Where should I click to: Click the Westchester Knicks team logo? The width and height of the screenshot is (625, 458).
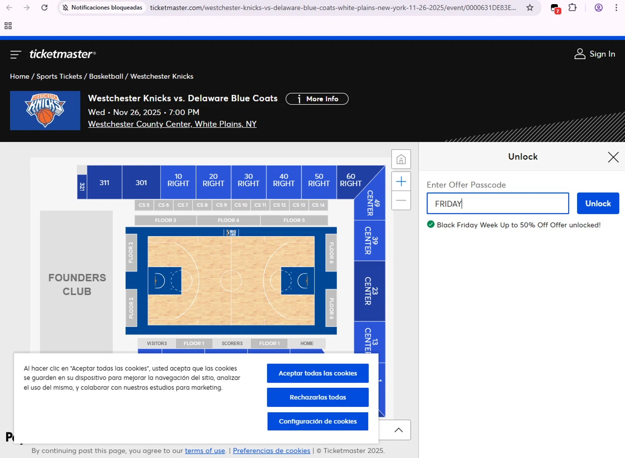tap(45, 111)
